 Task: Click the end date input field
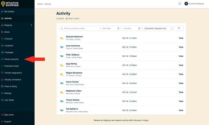[x=132, y=28]
